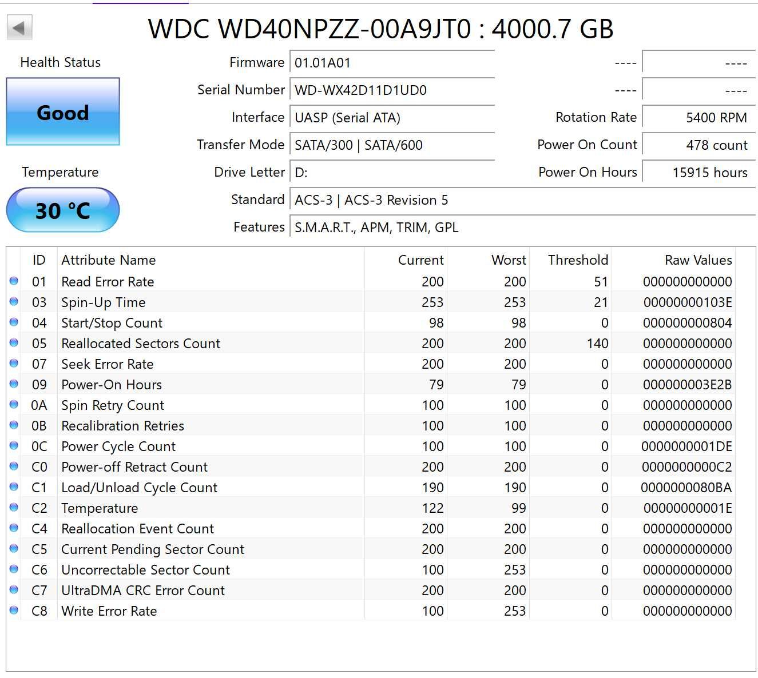Click the status dot for Start/Stop Count
This screenshot has width=758, height=678.
click(14, 322)
